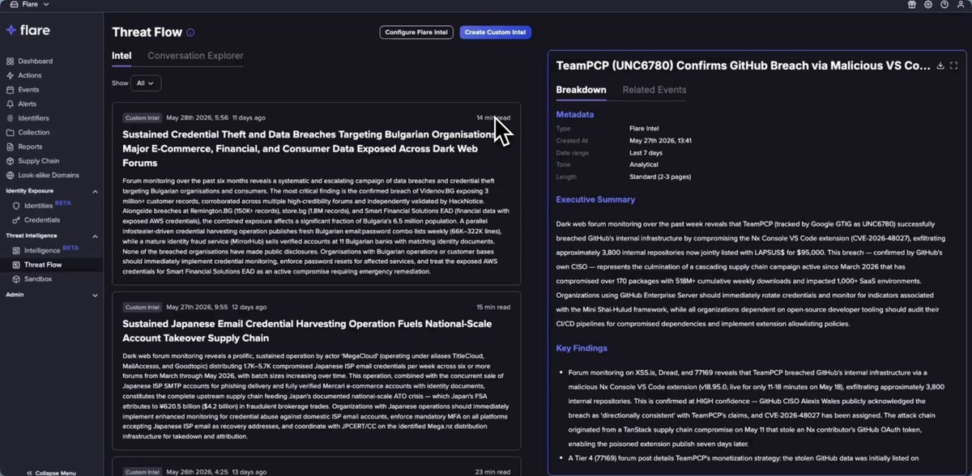Viewport: 972px width, 476px height.
Task: Open the Actions lightning icon item
Action: pos(30,75)
